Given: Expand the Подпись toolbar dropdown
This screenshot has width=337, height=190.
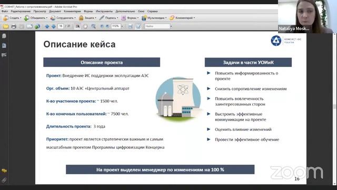Looking at the screenshot, I should tap(117, 18).
